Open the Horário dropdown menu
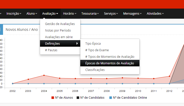This screenshot has height=106, width=184. (70, 13)
